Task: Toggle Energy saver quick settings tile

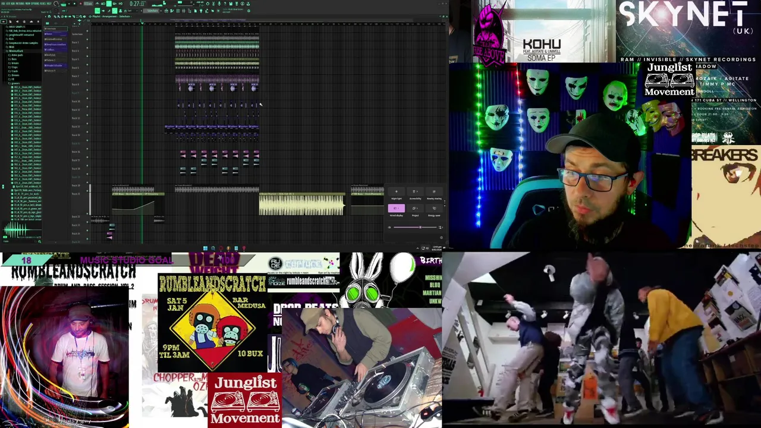Action: pyautogui.click(x=434, y=208)
